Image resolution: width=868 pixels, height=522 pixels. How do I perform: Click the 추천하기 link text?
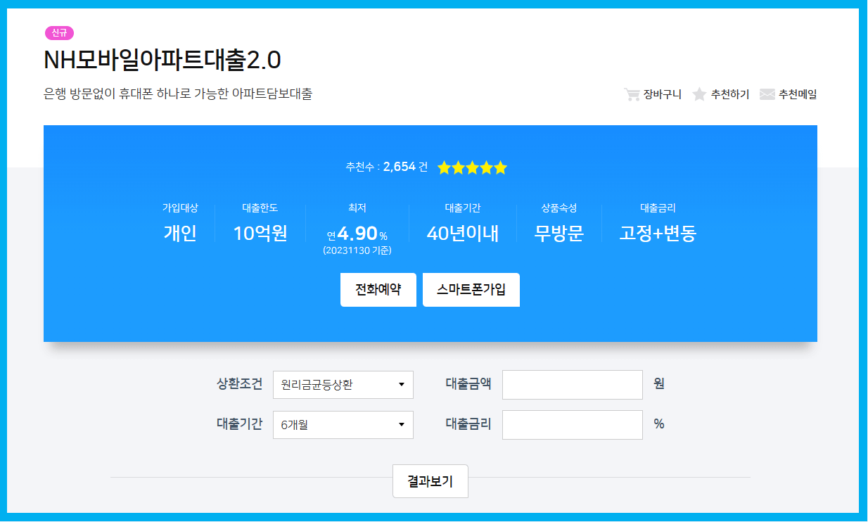click(x=730, y=94)
